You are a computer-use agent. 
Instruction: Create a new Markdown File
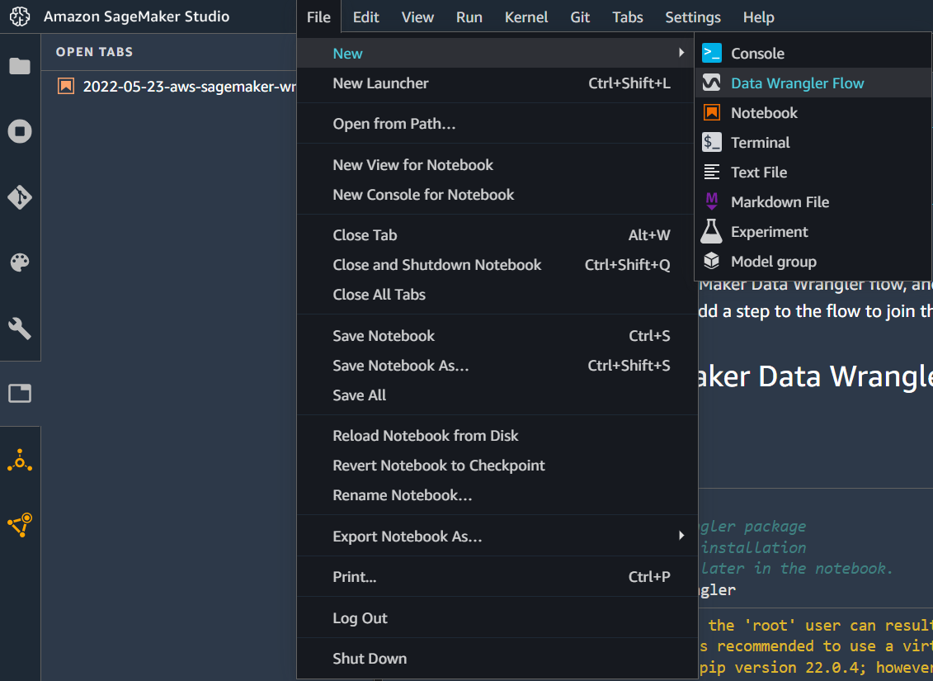(813, 201)
